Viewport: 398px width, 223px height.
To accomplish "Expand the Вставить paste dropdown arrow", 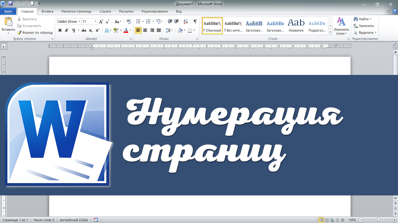I will click(x=8, y=33).
